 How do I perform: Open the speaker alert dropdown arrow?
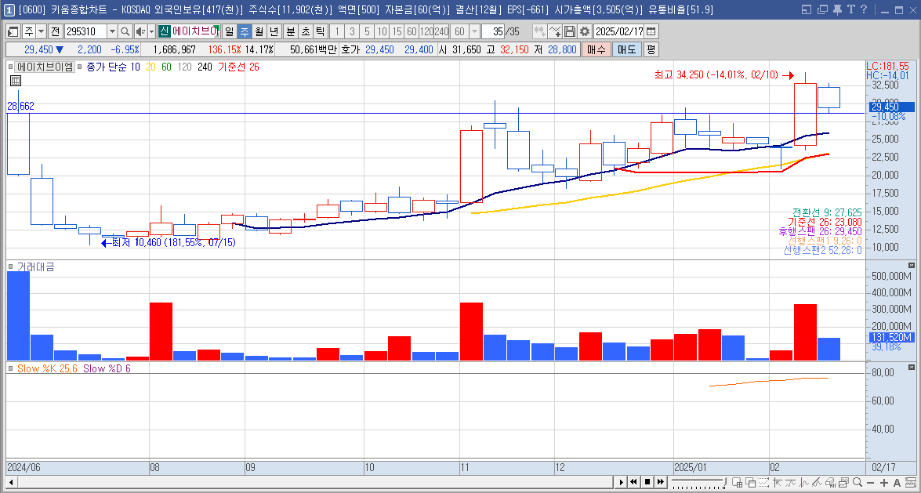point(151,31)
